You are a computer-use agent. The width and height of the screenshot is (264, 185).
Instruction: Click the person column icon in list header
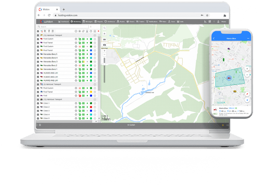[x=87, y=31]
